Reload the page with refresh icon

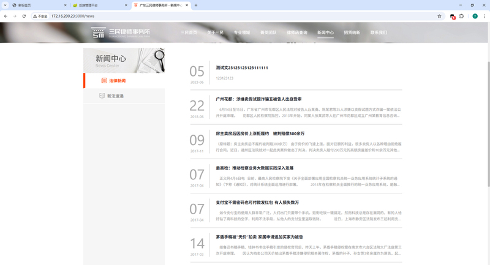tap(24, 16)
